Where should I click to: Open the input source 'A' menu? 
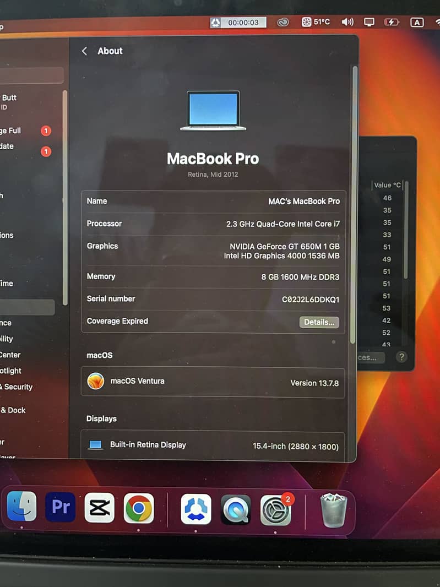click(417, 23)
